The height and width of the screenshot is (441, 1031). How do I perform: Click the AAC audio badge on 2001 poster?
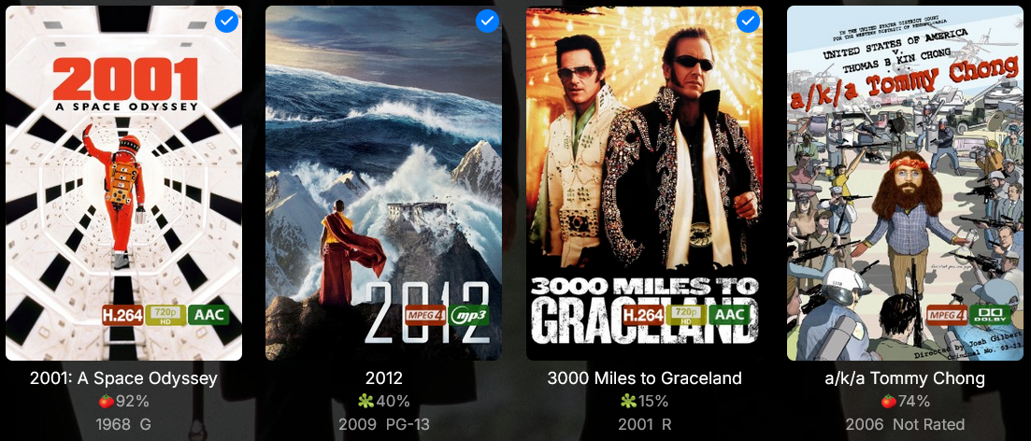tap(208, 315)
